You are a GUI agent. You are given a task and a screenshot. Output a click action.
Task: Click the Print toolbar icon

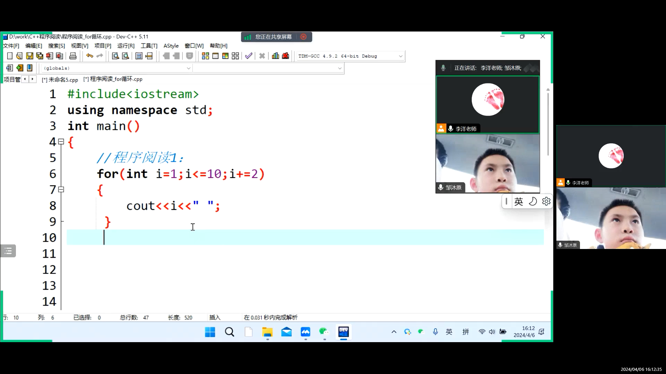[73, 56]
